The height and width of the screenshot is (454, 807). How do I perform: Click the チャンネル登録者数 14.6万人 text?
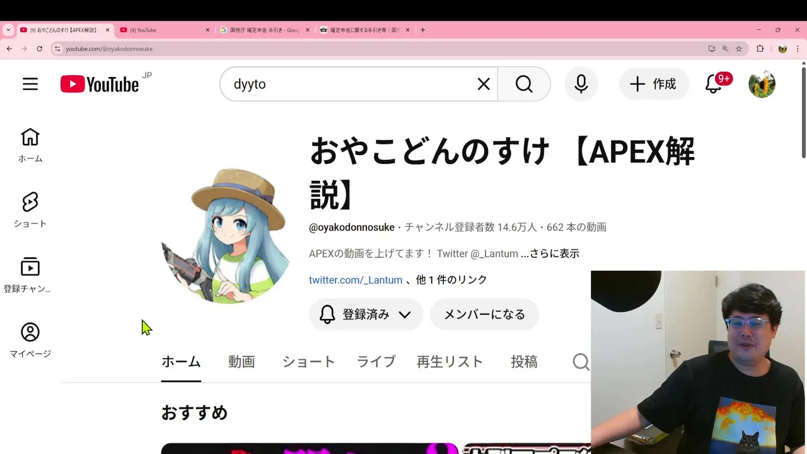(x=470, y=227)
